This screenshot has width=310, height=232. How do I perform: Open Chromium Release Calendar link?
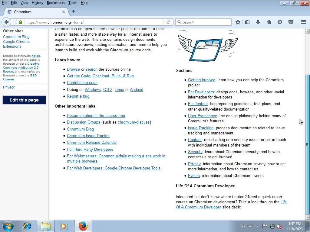coord(92,143)
